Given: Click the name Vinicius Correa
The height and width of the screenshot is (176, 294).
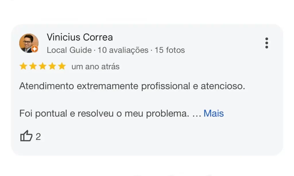Looking at the screenshot, I should pos(80,37).
